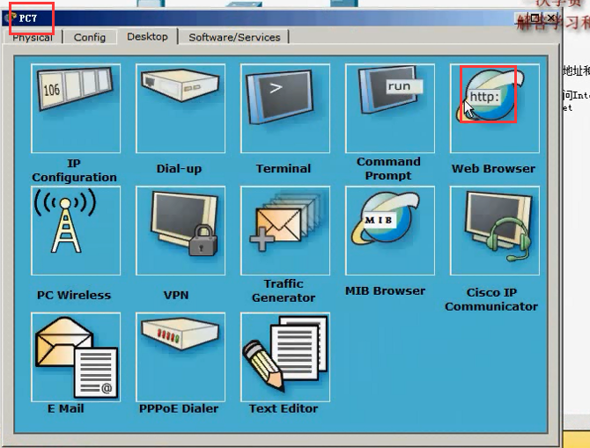Launch the Web Browser icon
This screenshot has width=590, height=448.
pyautogui.click(x=494, y=108)
